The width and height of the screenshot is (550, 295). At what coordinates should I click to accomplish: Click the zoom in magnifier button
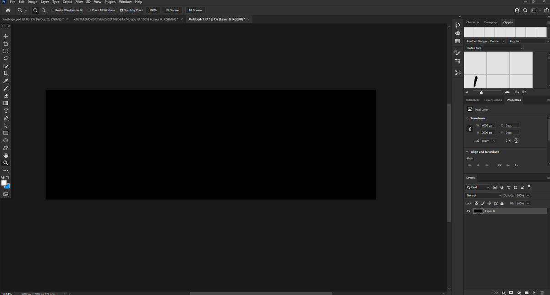click(35, 10)
